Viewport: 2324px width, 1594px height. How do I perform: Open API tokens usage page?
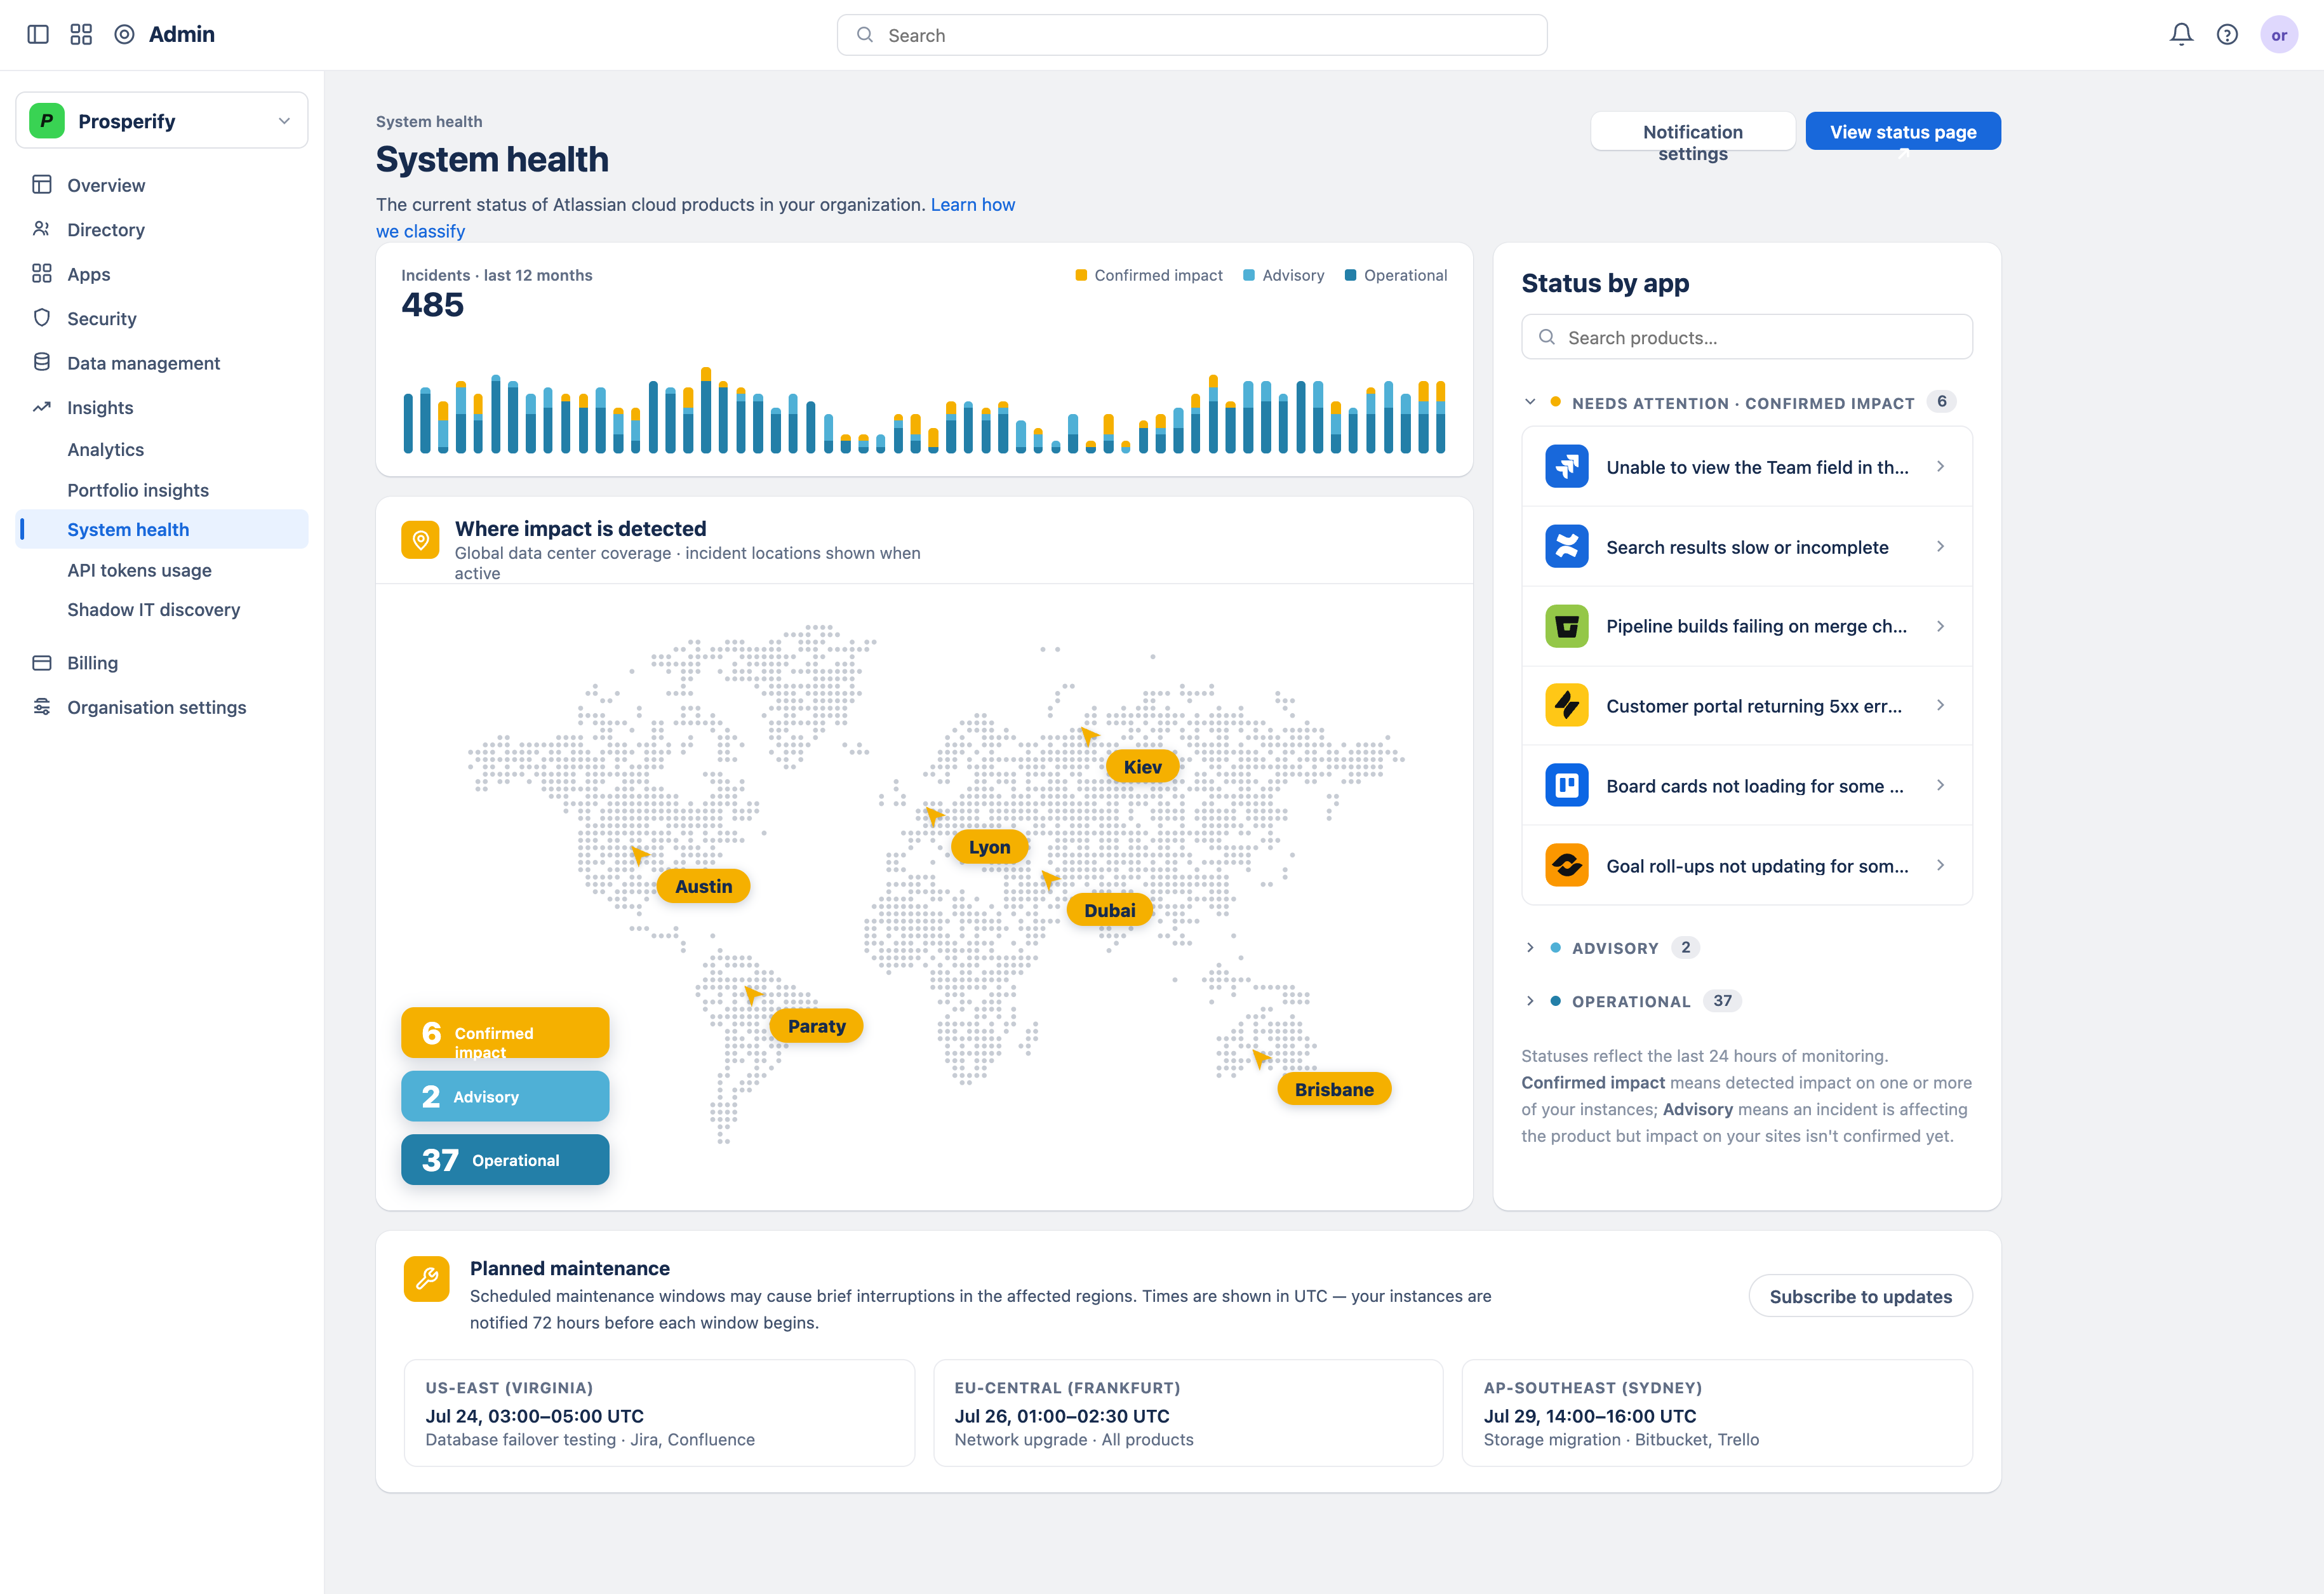[139, 570]
